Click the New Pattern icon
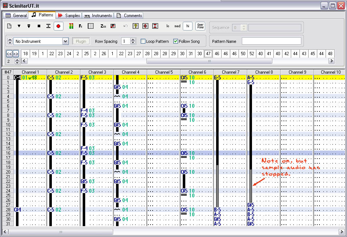 [x=10, y=26]
